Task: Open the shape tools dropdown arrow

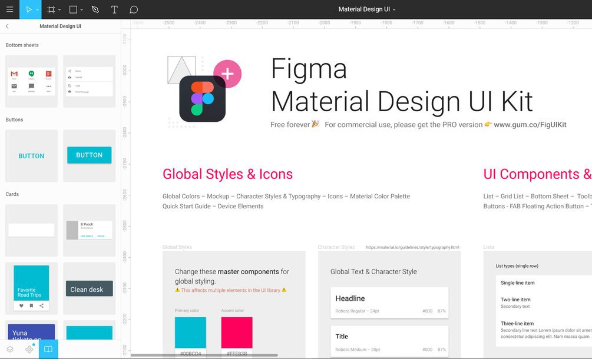Action: [x=81, y=10]
